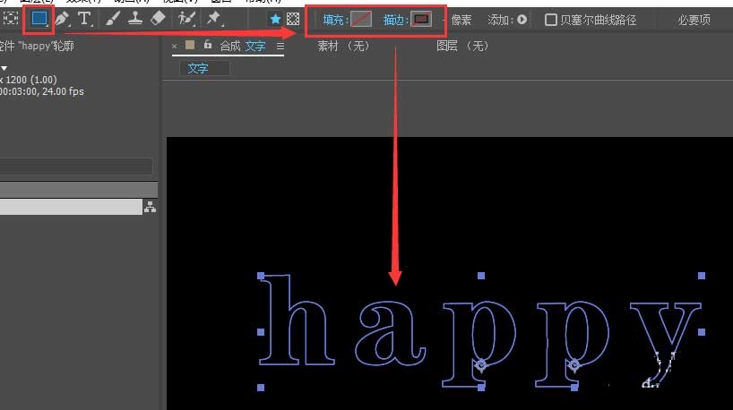Switch to the 素材 (无) tab
Viewport: 733px width, 410px height.
(343, 46)
